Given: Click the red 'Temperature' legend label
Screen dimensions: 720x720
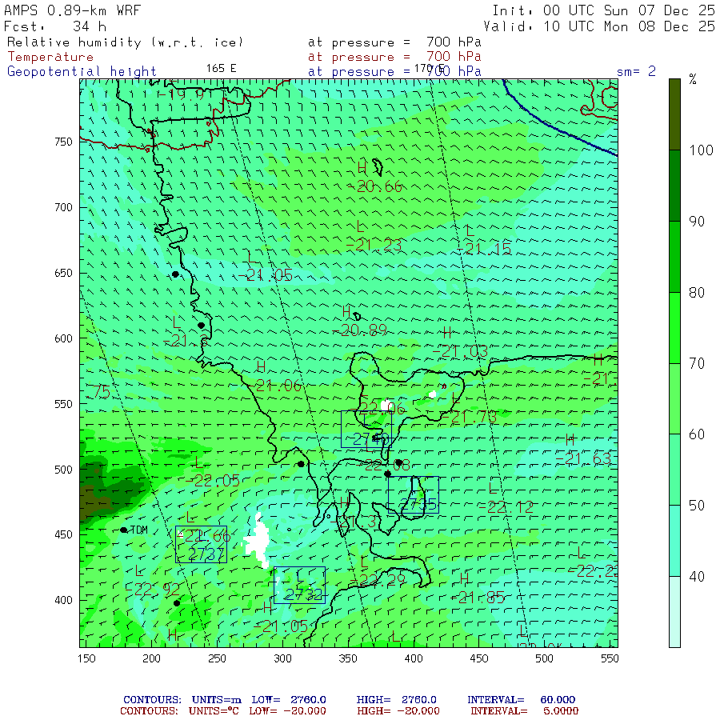Looking at the screenshot, I should coord(50,57).
